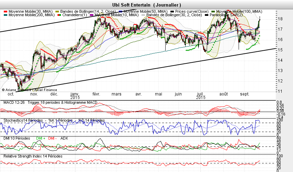Screen dimensions: 293x172
Task: Select the red Moyenne Mobile(30, MMA) legend swatch
Action: 6,12
